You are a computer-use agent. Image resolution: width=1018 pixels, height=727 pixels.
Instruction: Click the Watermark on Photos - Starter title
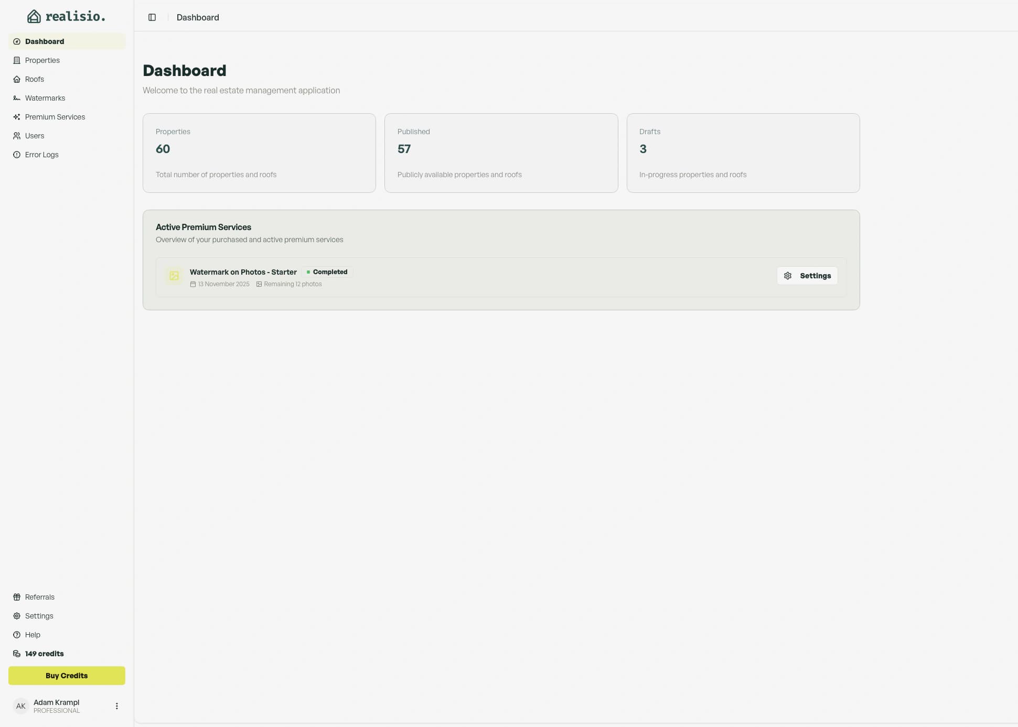point(243,272)
